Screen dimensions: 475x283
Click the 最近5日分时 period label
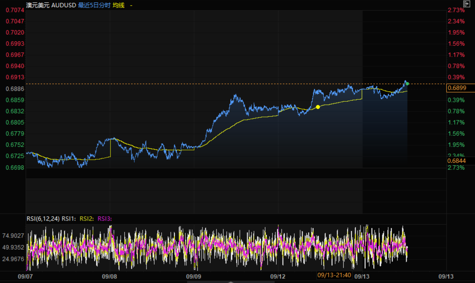94,5
